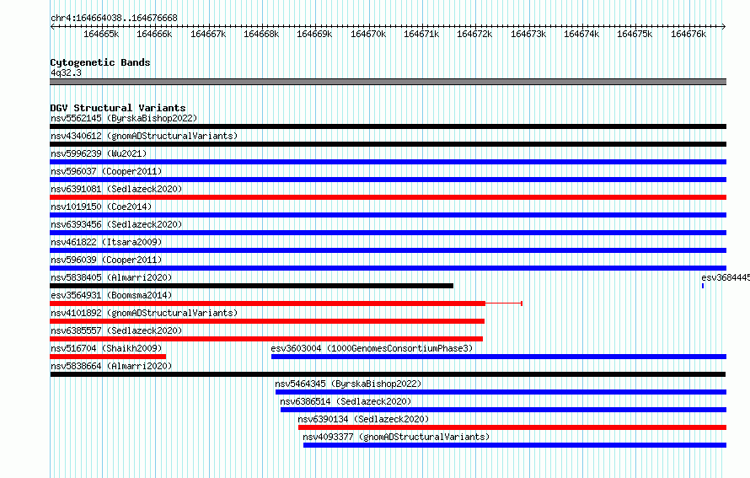Click the red bar for nsv6391081

pyautogui.click(x=388, y=197)
